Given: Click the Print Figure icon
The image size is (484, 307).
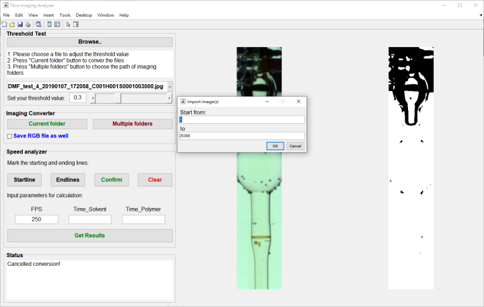Looking at the screenshot, I should 27,24.
